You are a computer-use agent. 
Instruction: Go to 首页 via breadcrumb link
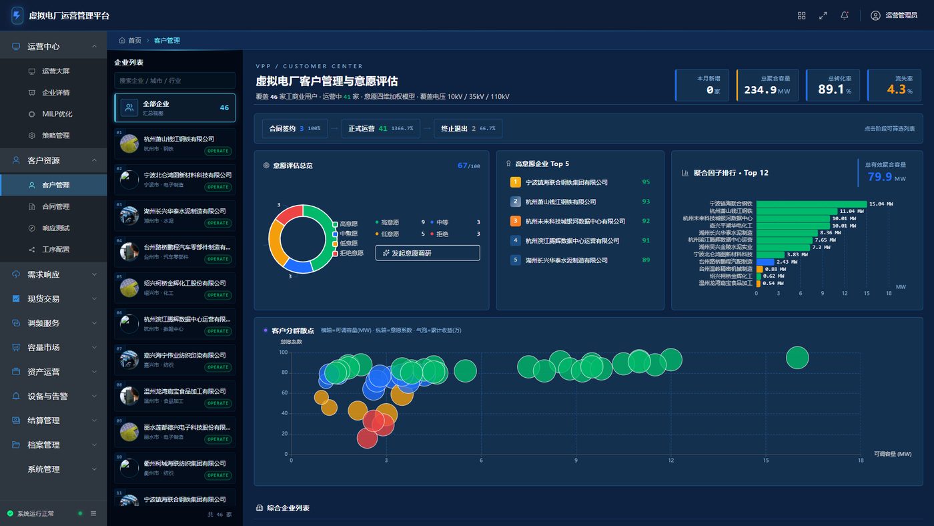coord(135,40)
